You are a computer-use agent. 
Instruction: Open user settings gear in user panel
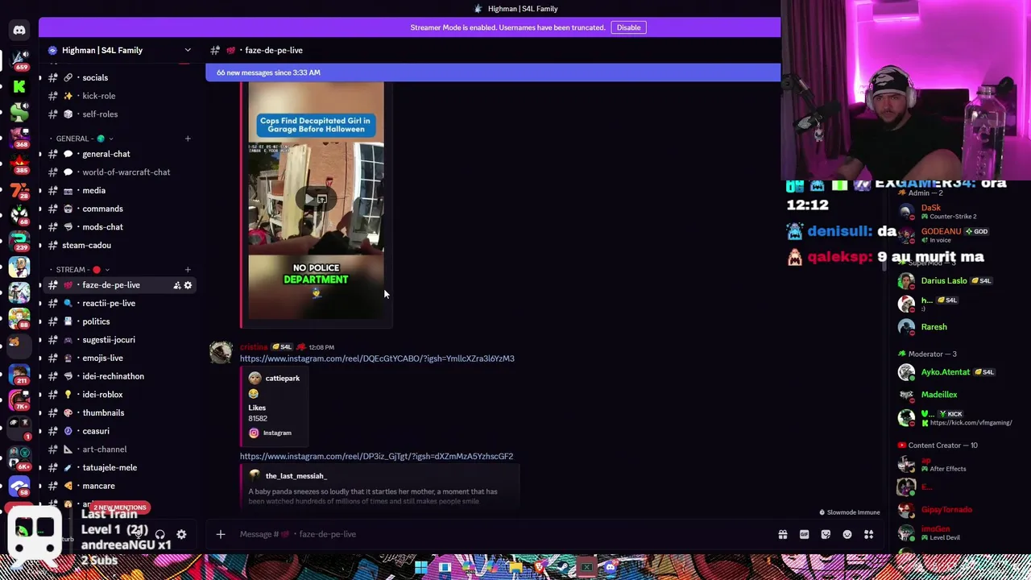coord(181,535)
